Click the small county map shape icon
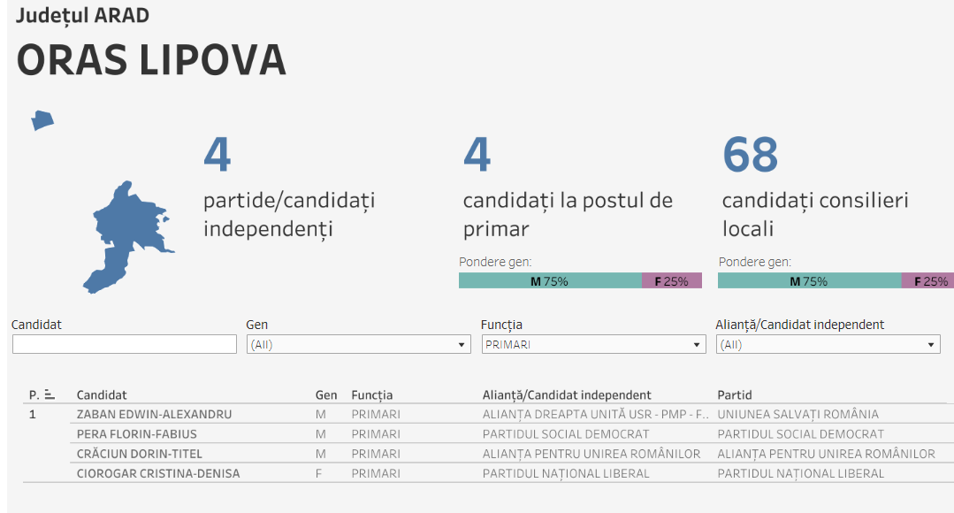This screenshot has height=513, width=954. point(42,121)
